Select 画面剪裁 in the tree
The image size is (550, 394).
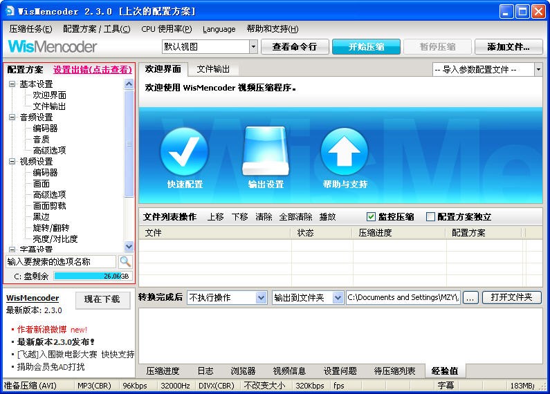[x=49, y=205]
